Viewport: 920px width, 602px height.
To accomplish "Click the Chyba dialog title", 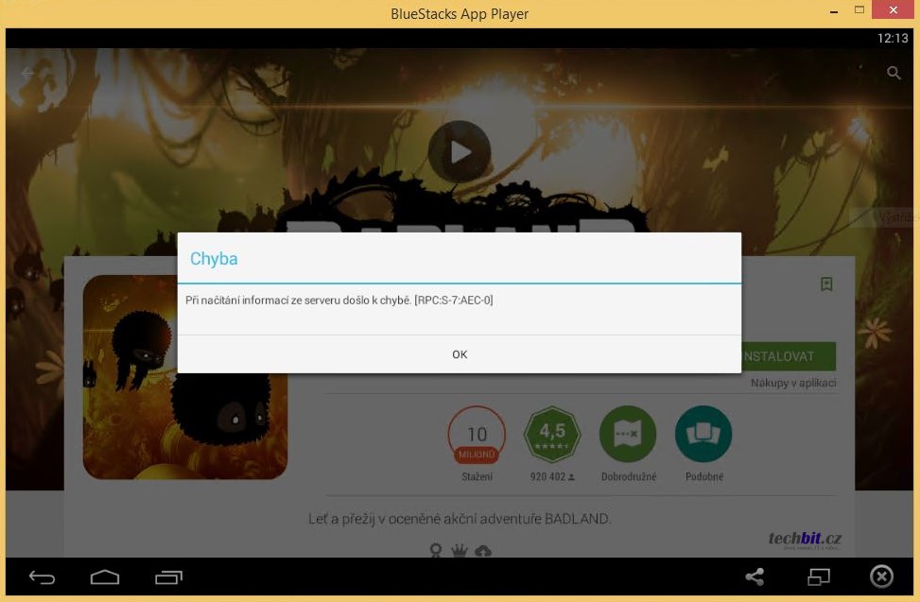I will [214, 259].
